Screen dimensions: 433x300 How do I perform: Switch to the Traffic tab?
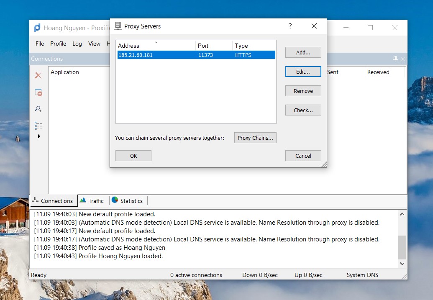tap(92, 201)
